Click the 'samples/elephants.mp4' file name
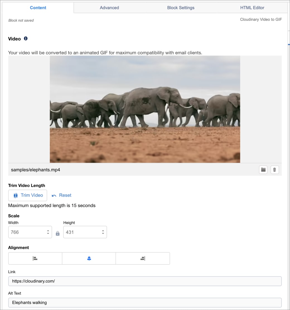 (x=36, y=170)
